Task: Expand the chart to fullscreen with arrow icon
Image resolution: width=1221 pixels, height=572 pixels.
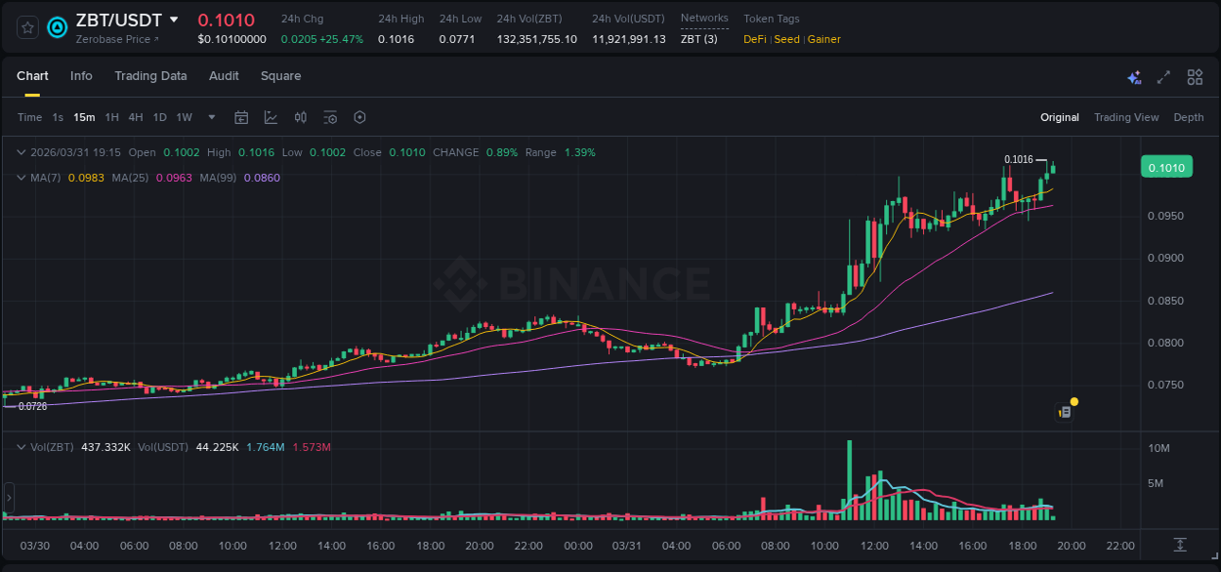Action: point(1164,76)
